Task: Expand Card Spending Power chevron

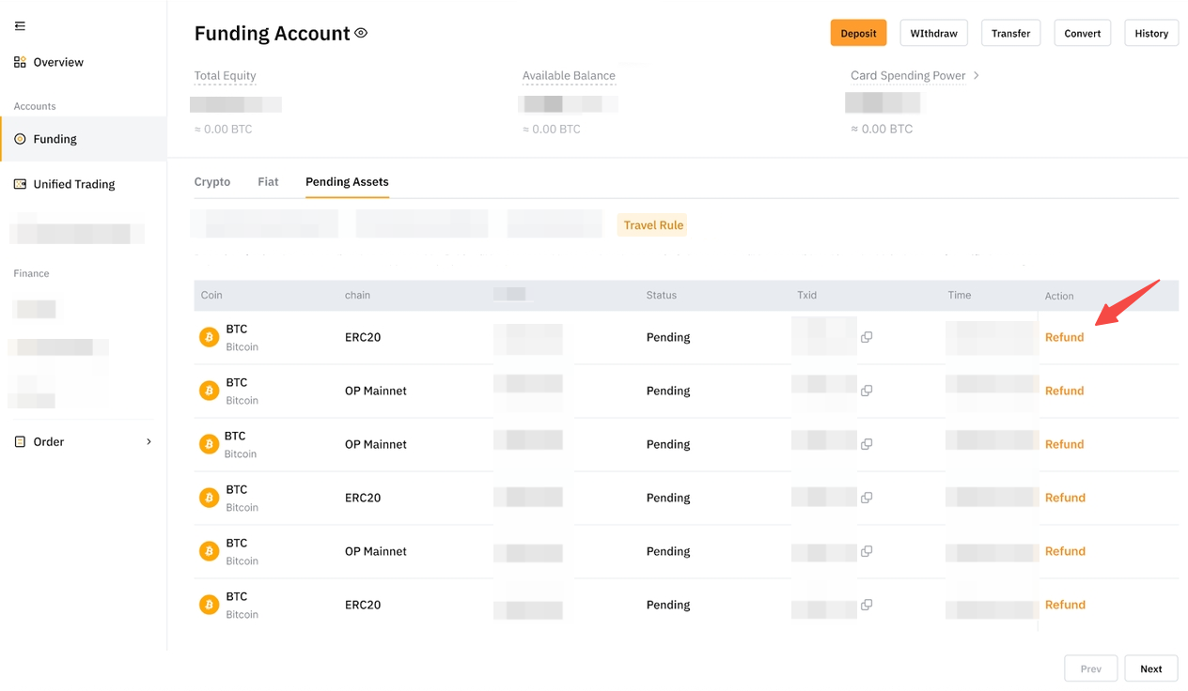Action: point(977,75)
